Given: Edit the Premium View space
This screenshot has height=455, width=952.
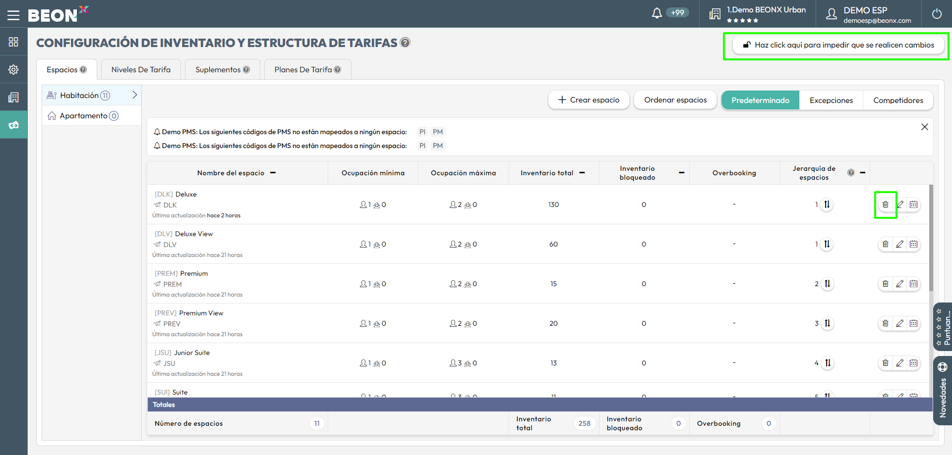Looking at the screenshot, I should tap(900, 323).
